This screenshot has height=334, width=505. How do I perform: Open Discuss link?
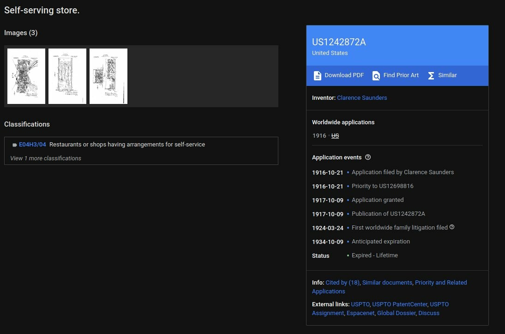tap(429, 313)
